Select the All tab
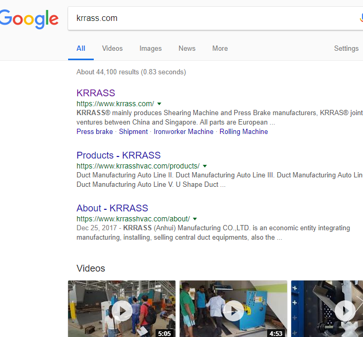The image size is (363, 337). click(x=81, y=48)
